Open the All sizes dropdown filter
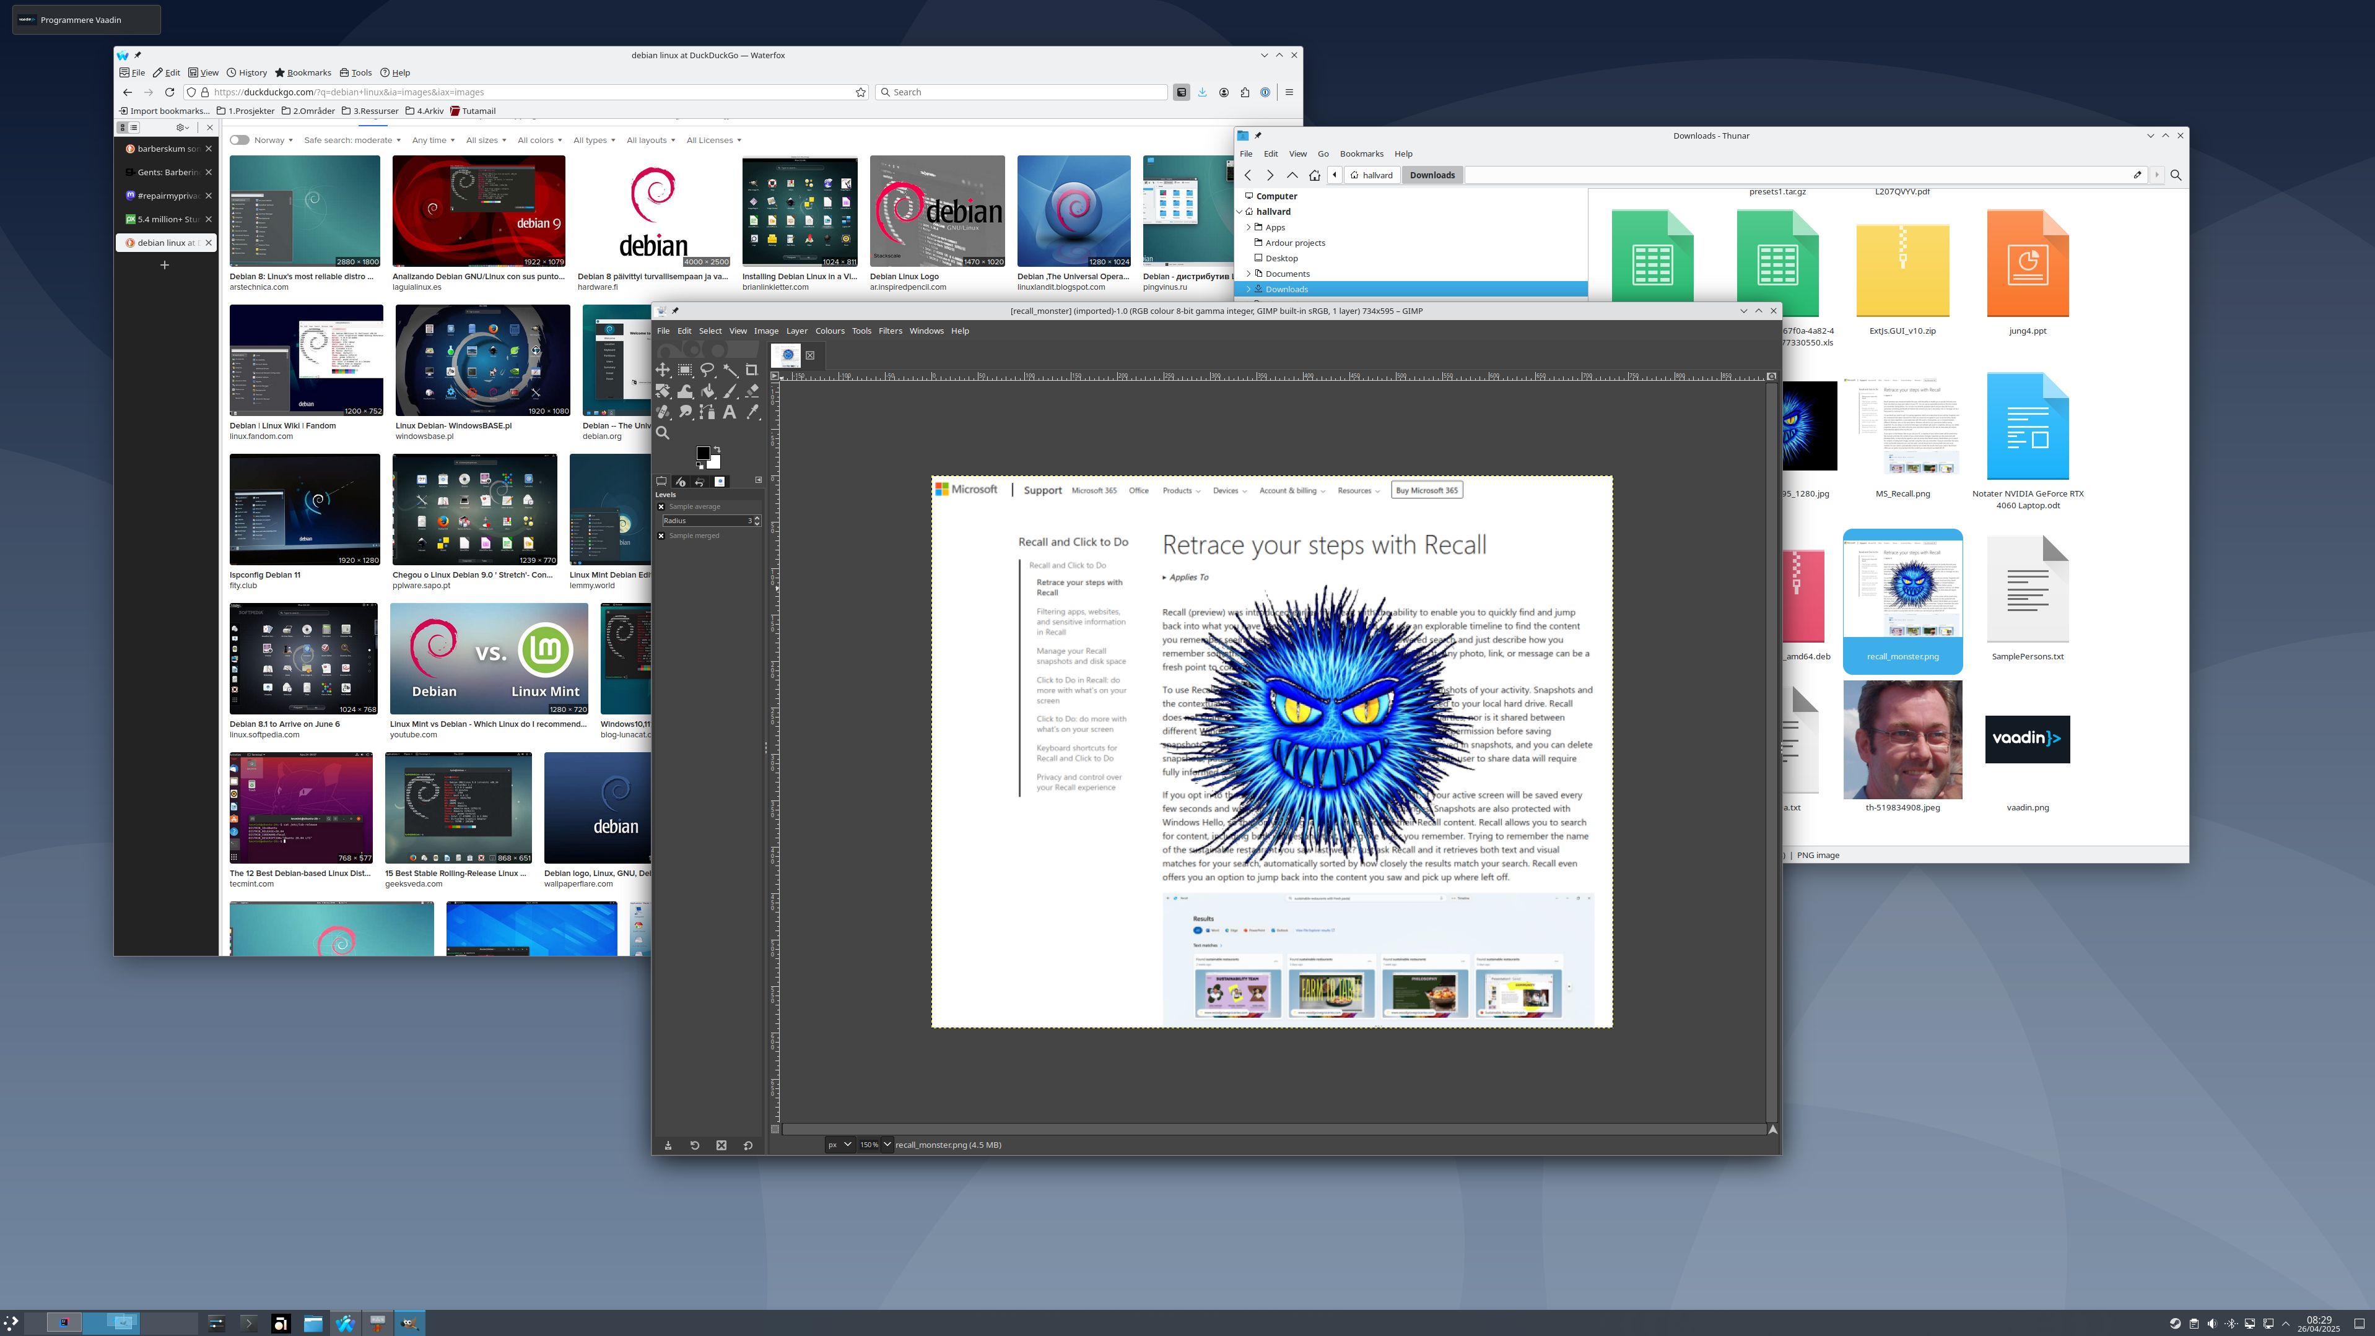 click(x=485, y=140)
